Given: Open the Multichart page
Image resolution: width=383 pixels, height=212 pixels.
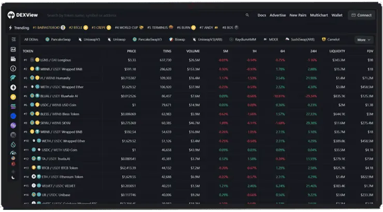Looking at the screenshot, I should 319,15.
